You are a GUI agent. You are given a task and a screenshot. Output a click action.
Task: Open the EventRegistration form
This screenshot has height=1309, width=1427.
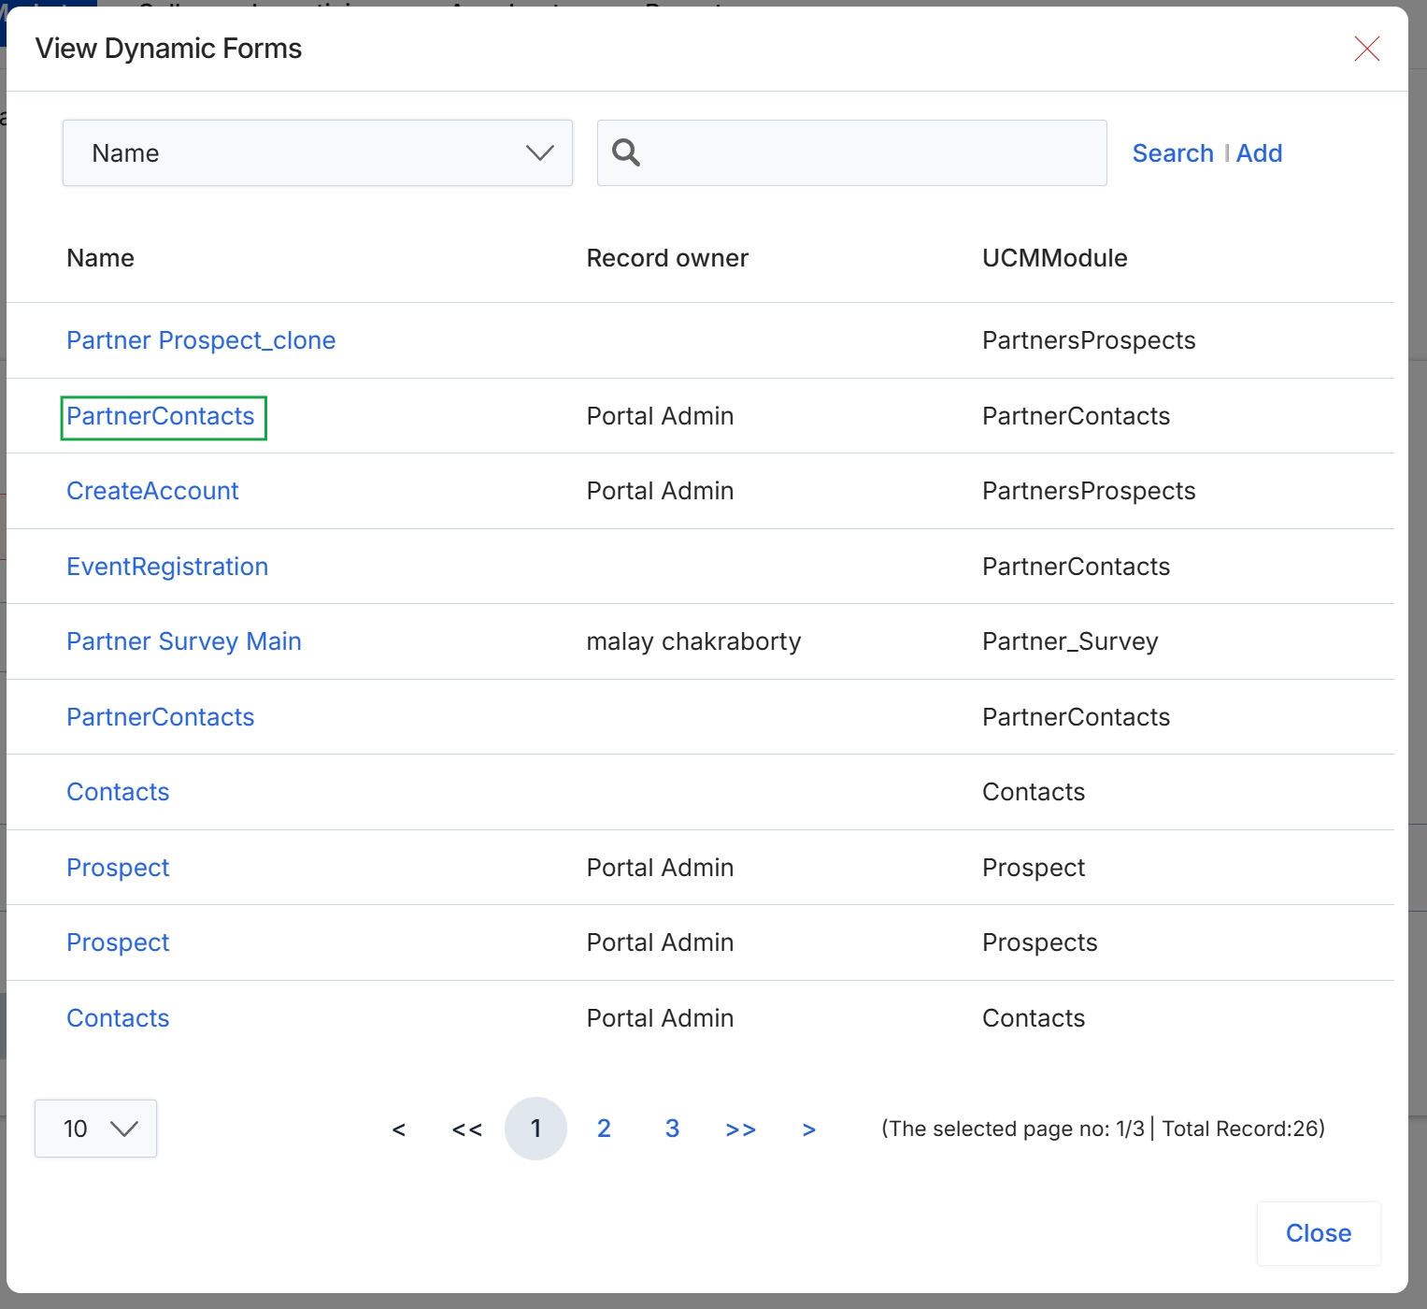pos(167,567)
